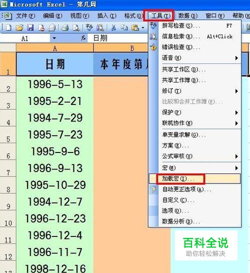Viewport: 250px width, 273px height.
Task: Select row 10 header
Action: click(x=8, y=218)
